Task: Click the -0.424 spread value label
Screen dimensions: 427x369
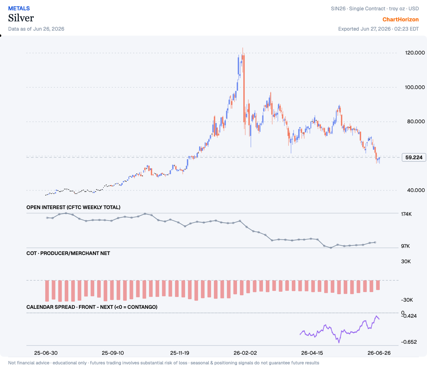Action: 409,316
